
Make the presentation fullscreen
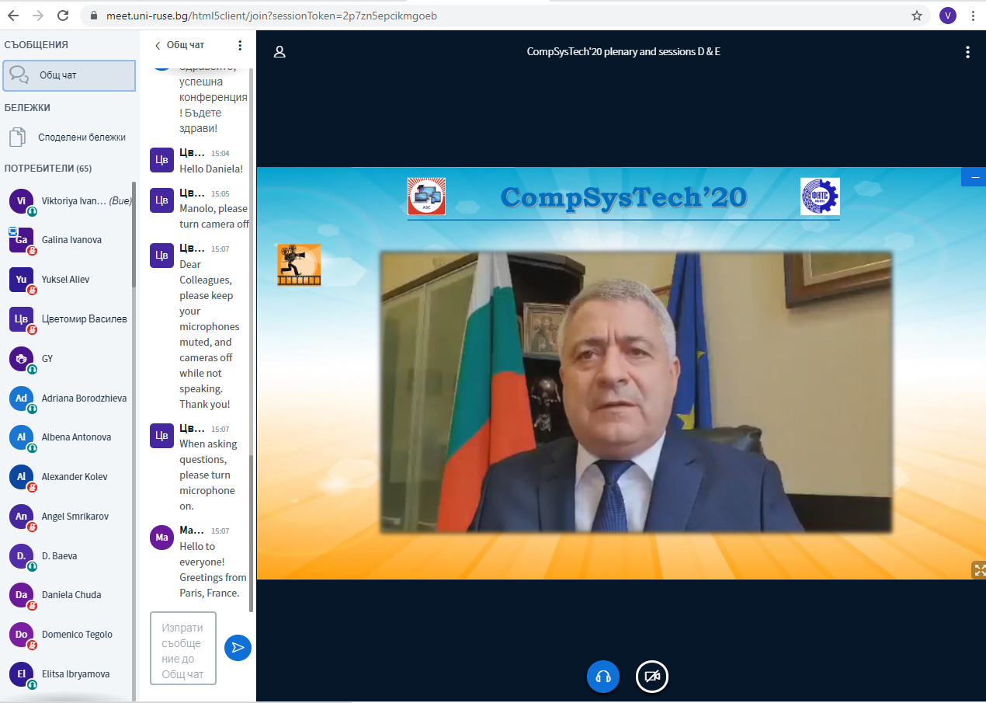pyautogui.click(x=978, y=570)
